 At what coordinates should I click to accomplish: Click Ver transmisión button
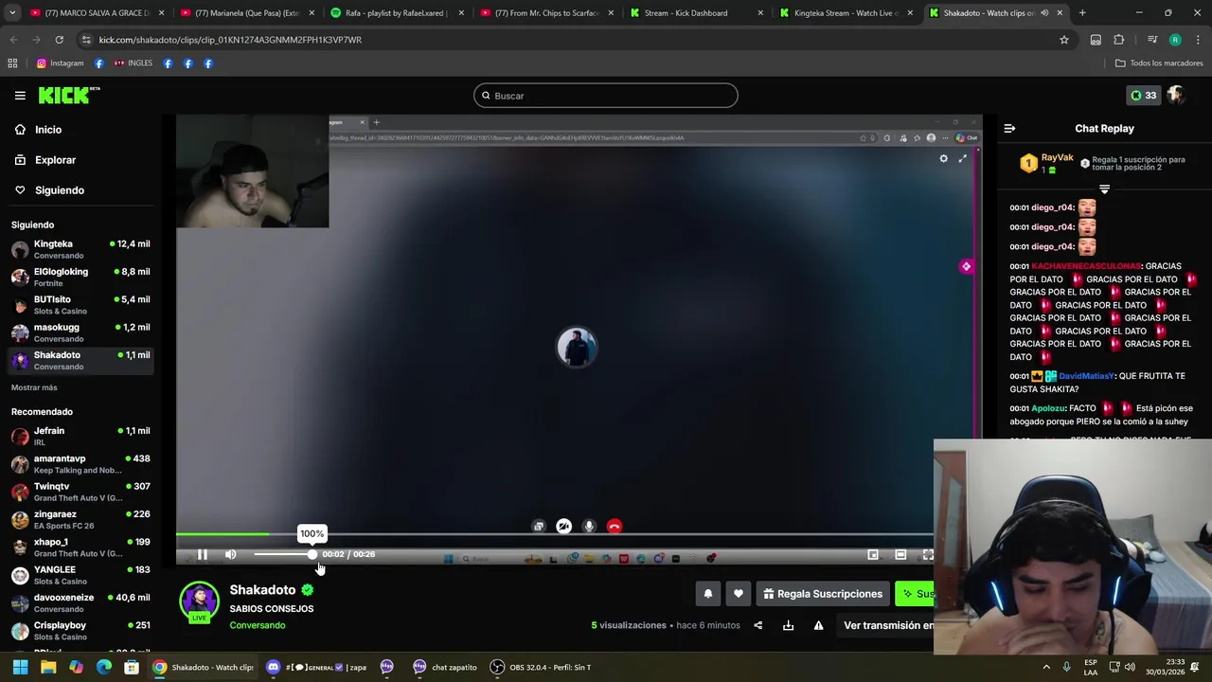[886, 625]
